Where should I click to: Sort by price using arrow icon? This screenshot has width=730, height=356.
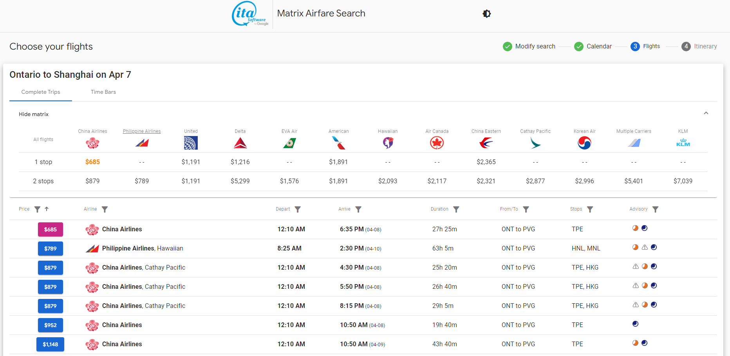pyautogui.click(x=47, y=209)
